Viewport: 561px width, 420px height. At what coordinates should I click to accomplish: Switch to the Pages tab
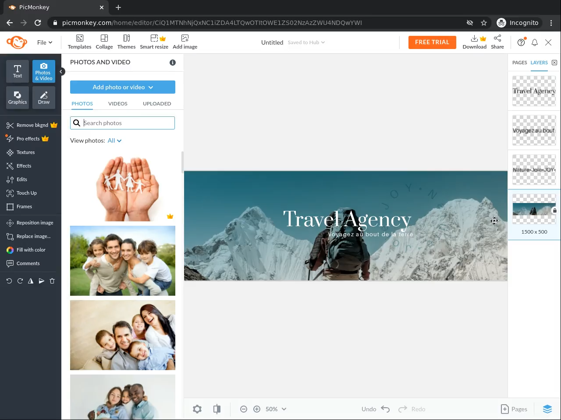[520, 63]
